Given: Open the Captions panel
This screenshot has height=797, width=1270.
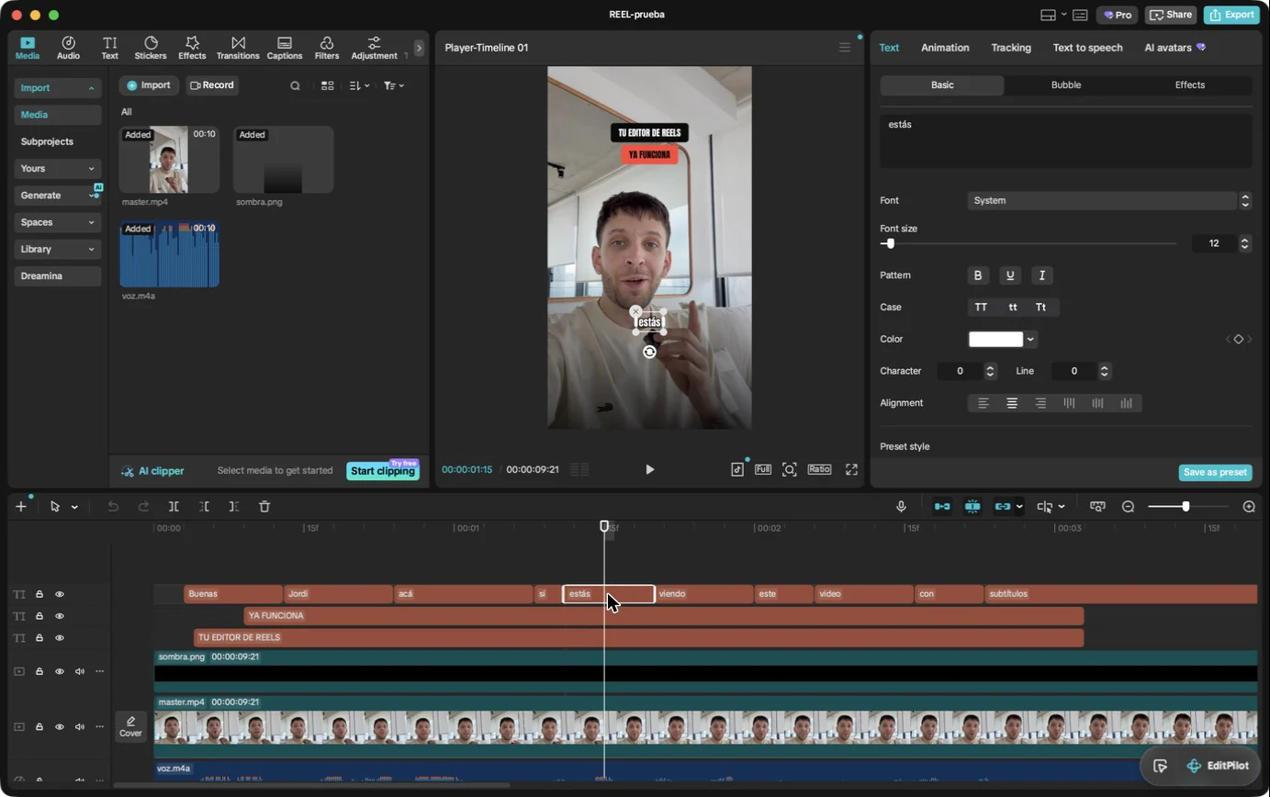Looking at the screenshot, I should [285, 48].
